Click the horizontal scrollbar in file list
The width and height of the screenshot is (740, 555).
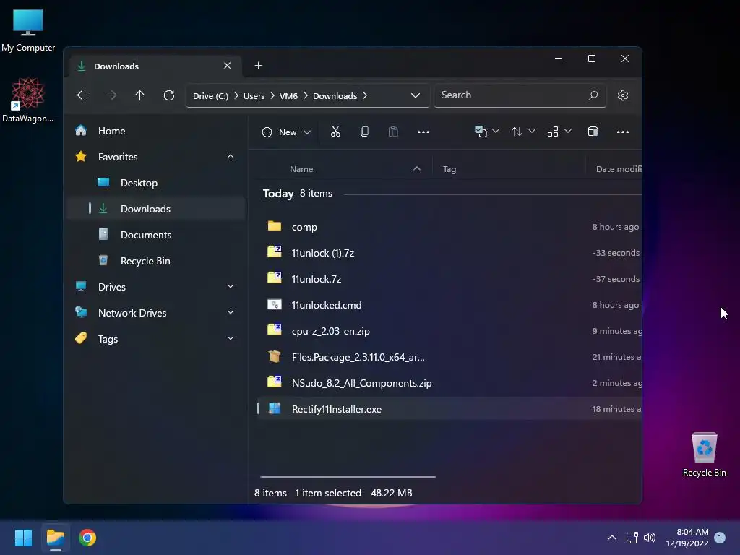(348, 477)
